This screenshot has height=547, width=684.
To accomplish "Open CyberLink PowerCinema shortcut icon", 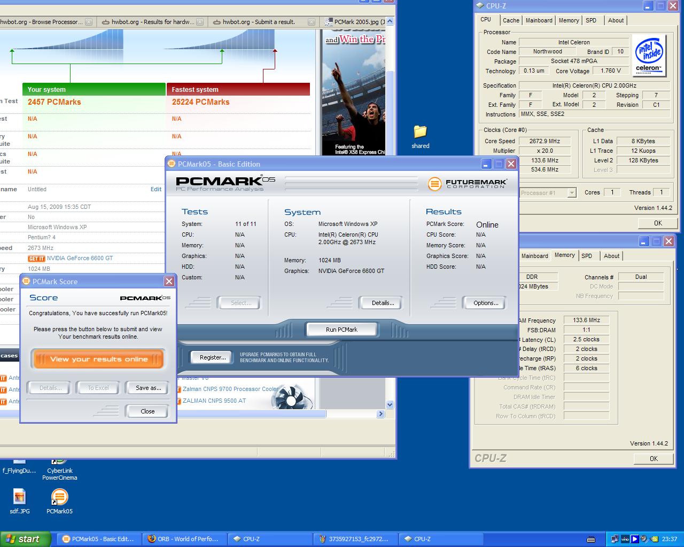I will pyautogui.click(x=60, y=470).
